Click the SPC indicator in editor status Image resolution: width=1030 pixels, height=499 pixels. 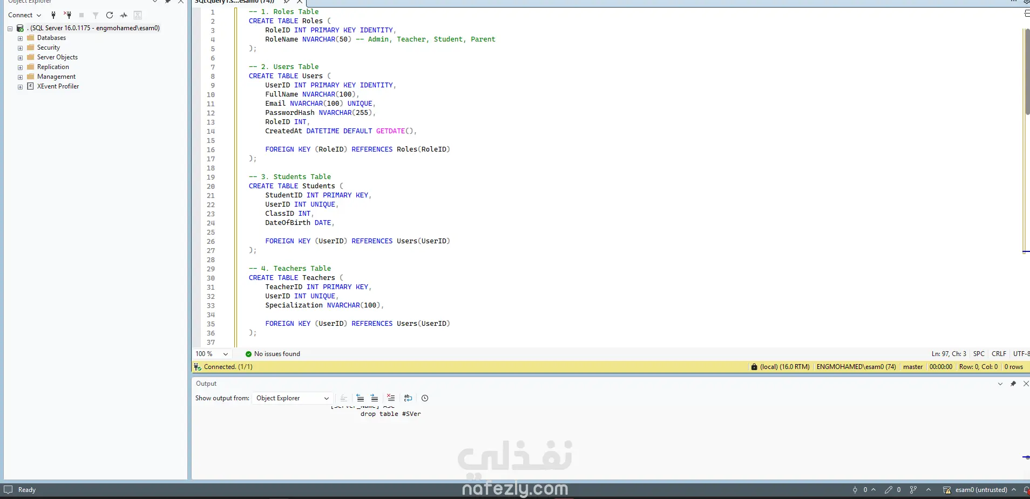pyautogui.click(x=979, y=354)
